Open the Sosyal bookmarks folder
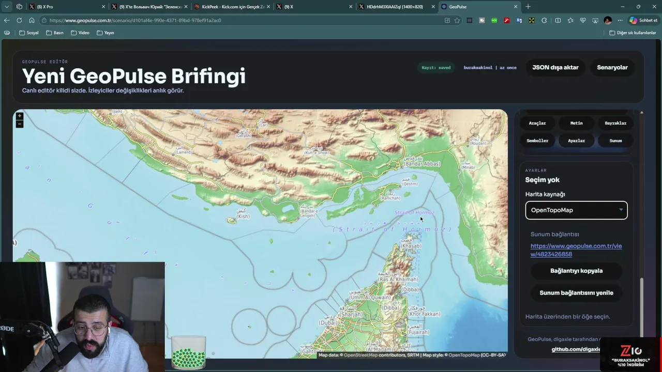The width and height of the screenshot is (662, 372). coord(29,33)
